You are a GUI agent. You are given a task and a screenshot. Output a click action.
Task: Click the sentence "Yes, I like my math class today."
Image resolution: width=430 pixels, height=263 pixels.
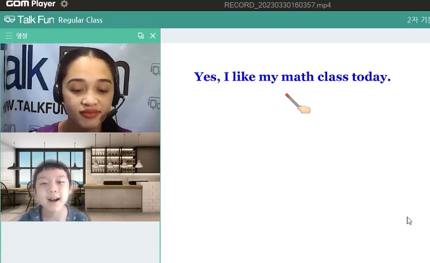coord(292,77)
